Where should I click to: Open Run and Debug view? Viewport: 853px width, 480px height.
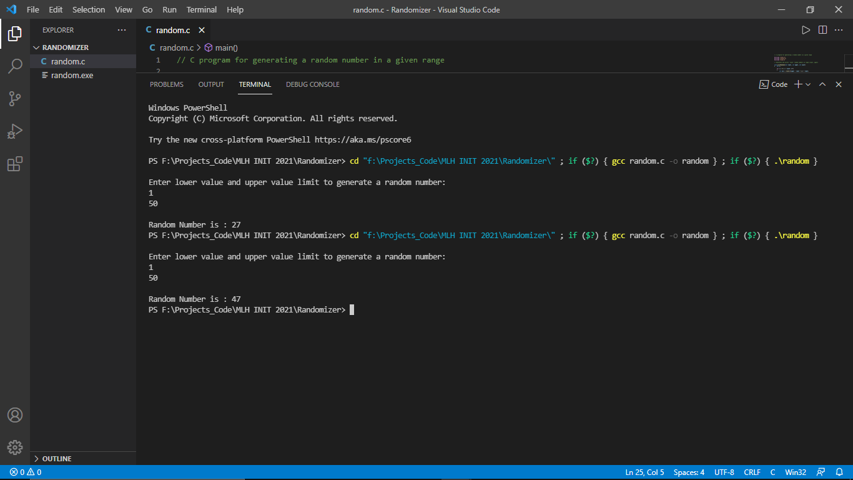point(15,131)
